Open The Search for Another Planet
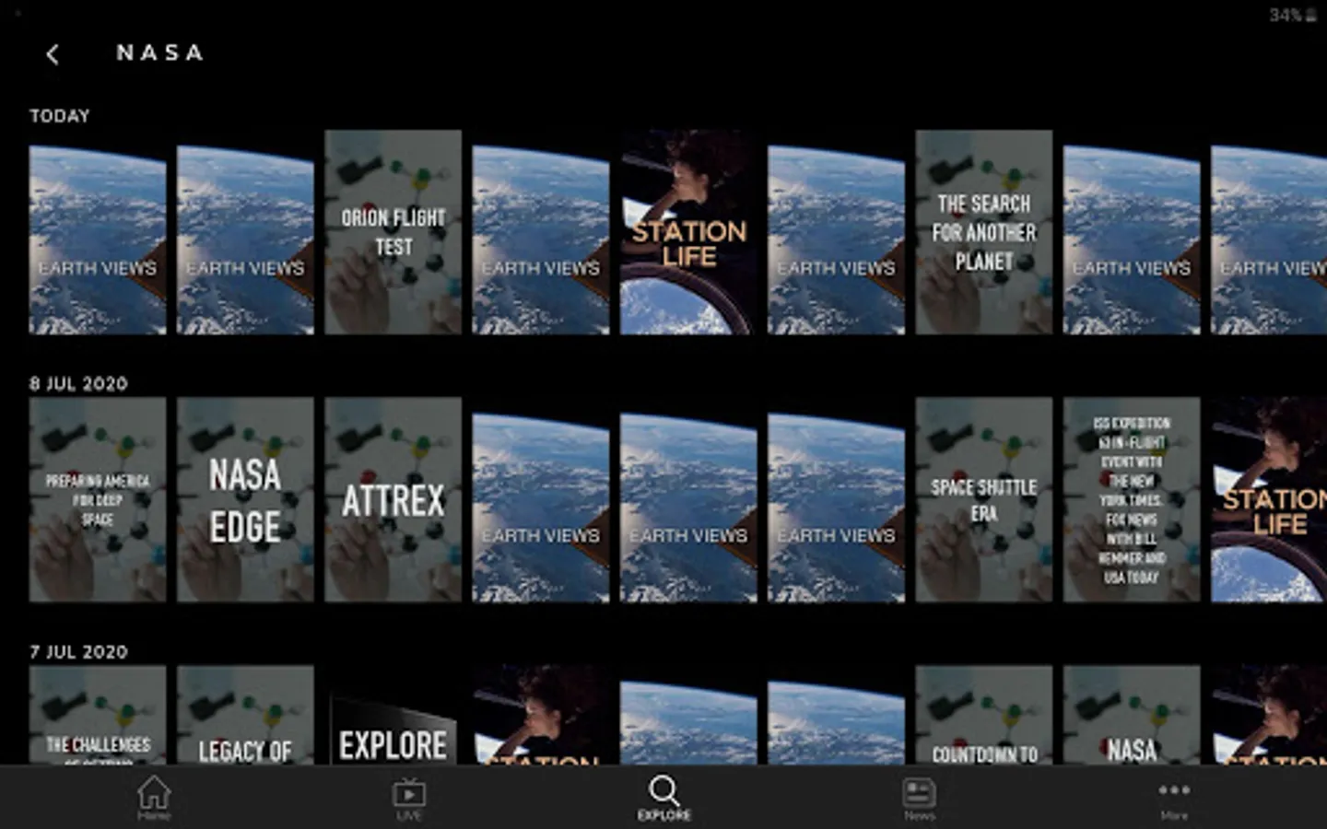 [984, 232]
